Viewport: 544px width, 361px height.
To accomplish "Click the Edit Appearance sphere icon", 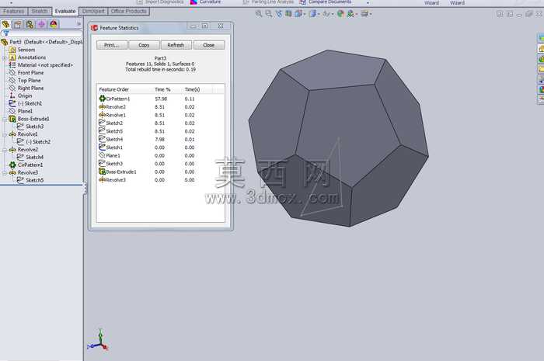I will pyautogui.click(x=340, y=14).
